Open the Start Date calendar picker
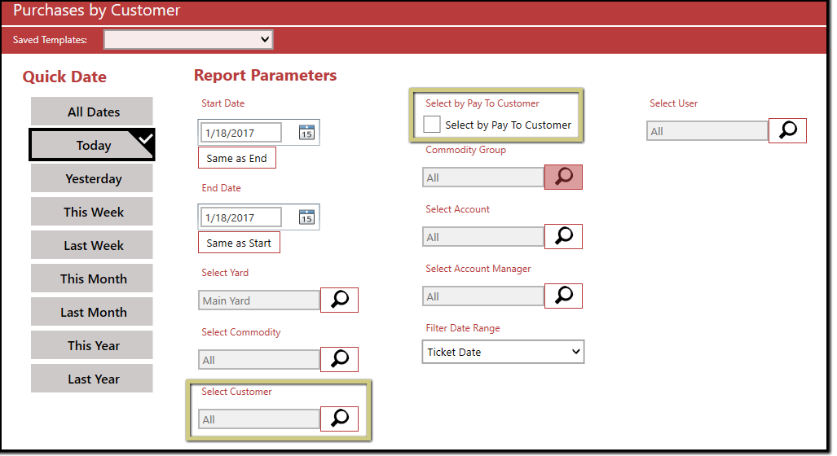Viewport: 837px width, 456px height. (306, 133)
